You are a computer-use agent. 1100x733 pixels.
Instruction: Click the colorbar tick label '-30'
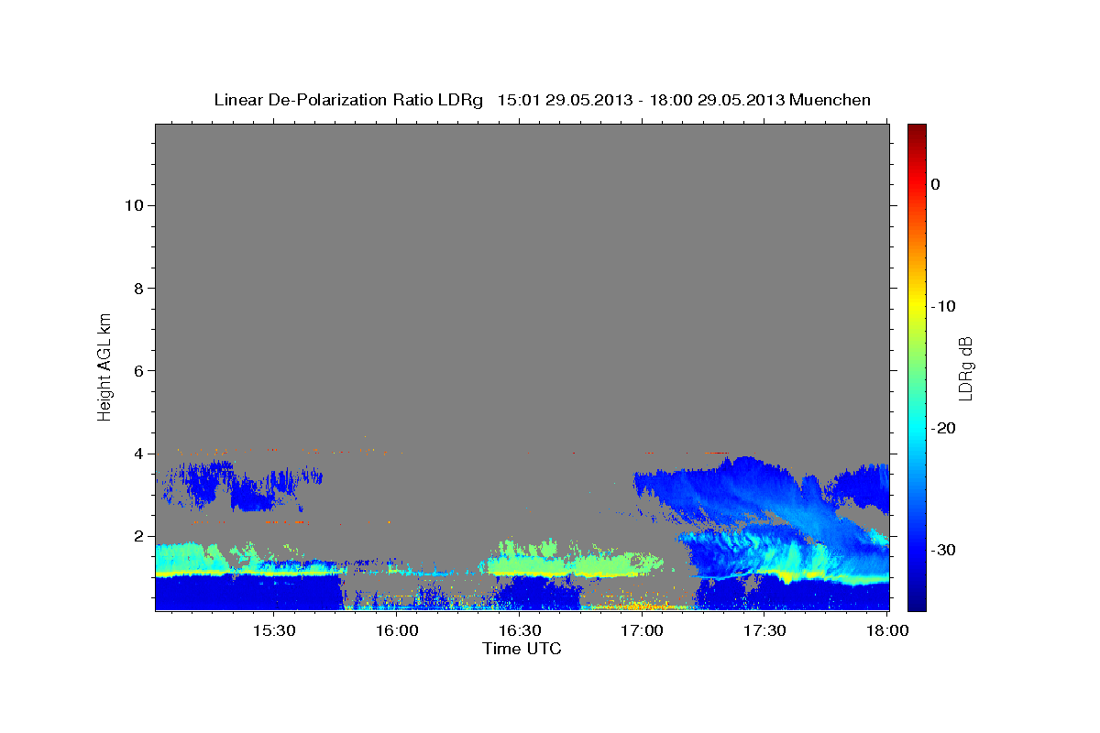pos(942,550)
